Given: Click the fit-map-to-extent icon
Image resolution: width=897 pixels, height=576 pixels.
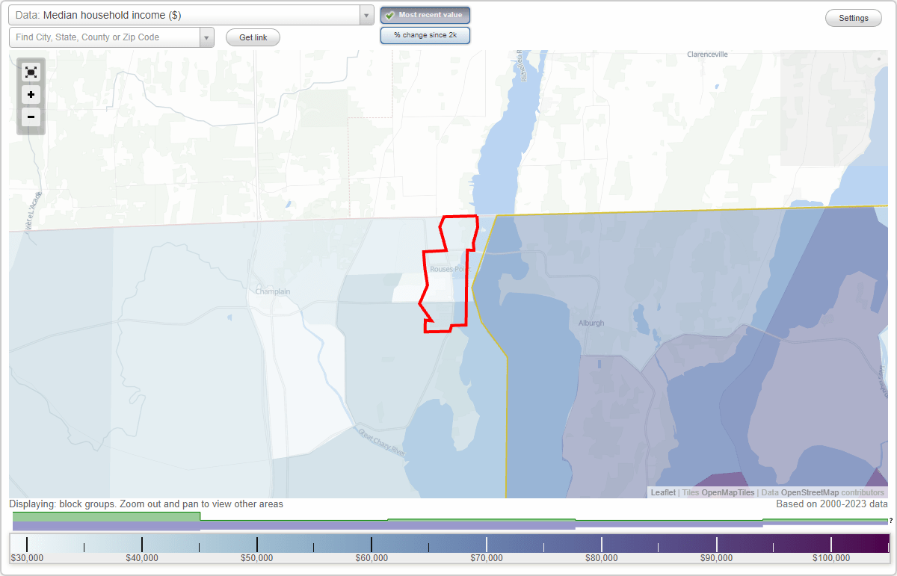Looking at the screenshot, I should pos(31,72).
